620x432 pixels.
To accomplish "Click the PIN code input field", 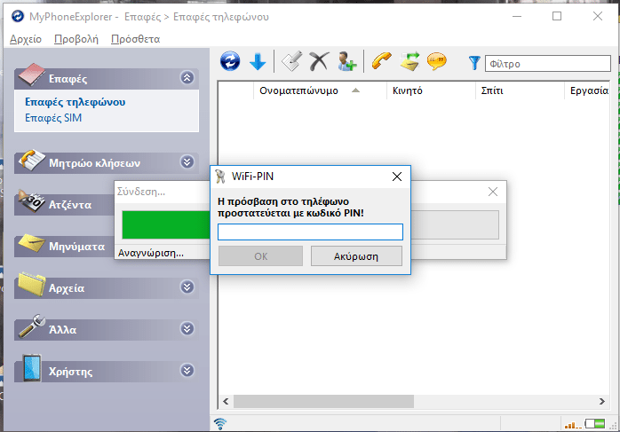I will [x=310, y=232].
